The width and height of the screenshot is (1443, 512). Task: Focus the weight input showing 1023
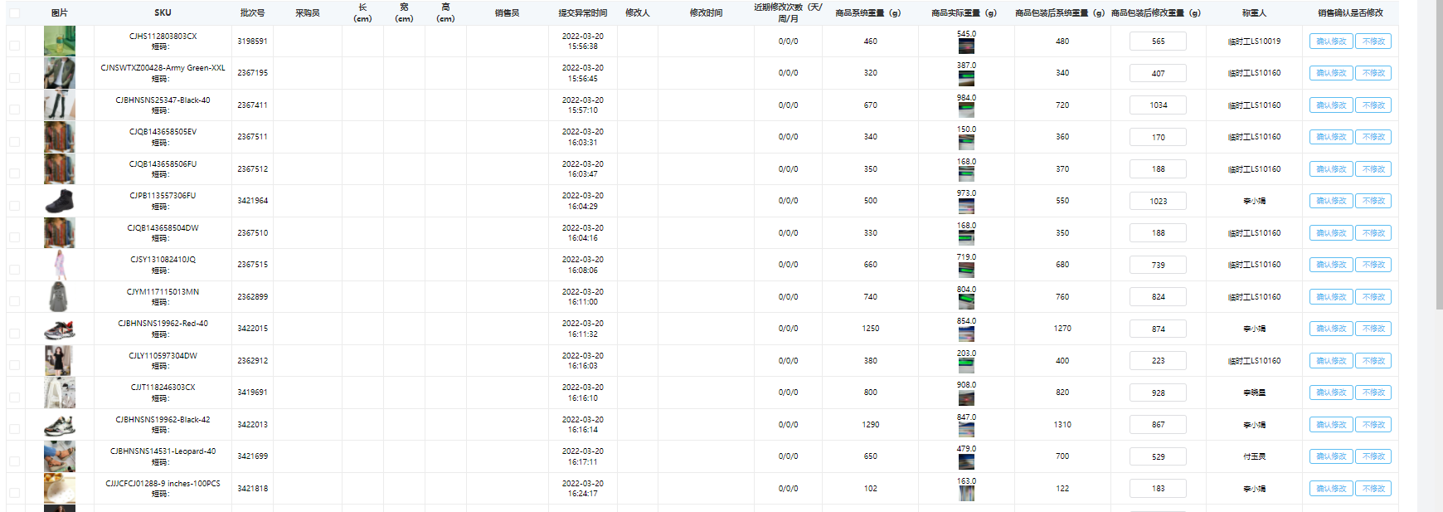click(x=1158, y=201)
